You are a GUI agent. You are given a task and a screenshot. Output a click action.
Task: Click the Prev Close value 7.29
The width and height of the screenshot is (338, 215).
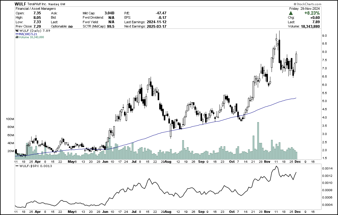tap(37, 27)
